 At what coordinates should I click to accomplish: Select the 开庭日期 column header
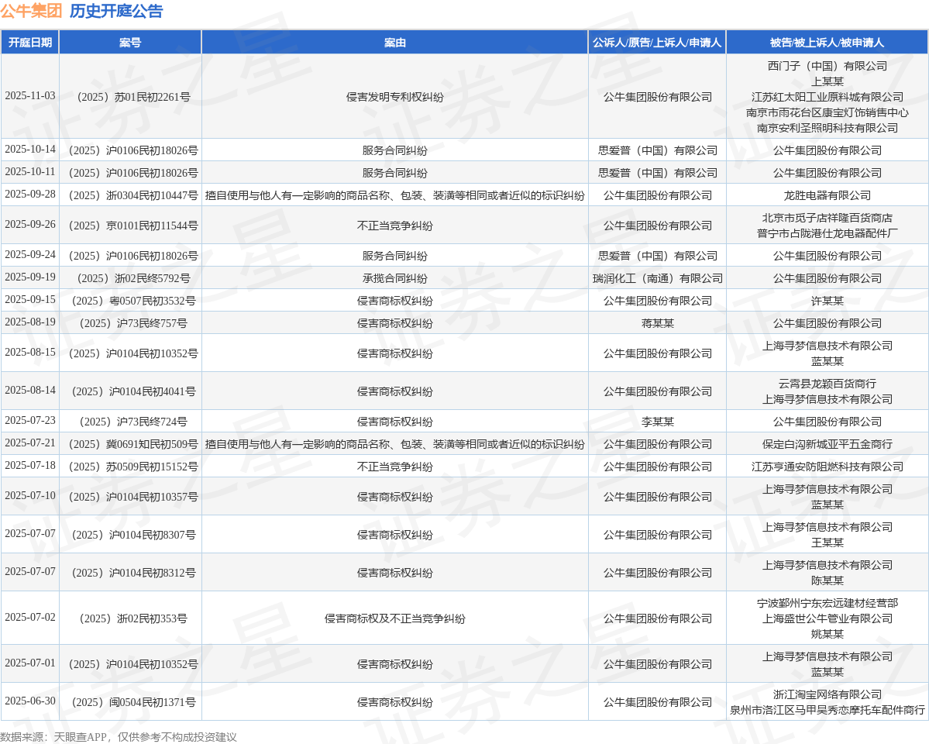click(x=30, y=42)
